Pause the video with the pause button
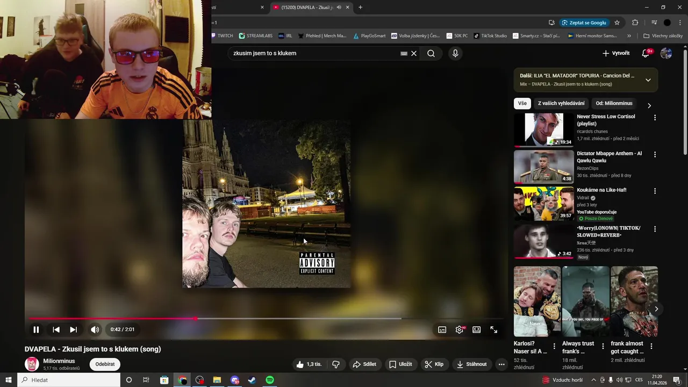 pyautogui.click(x=36, y=329)
